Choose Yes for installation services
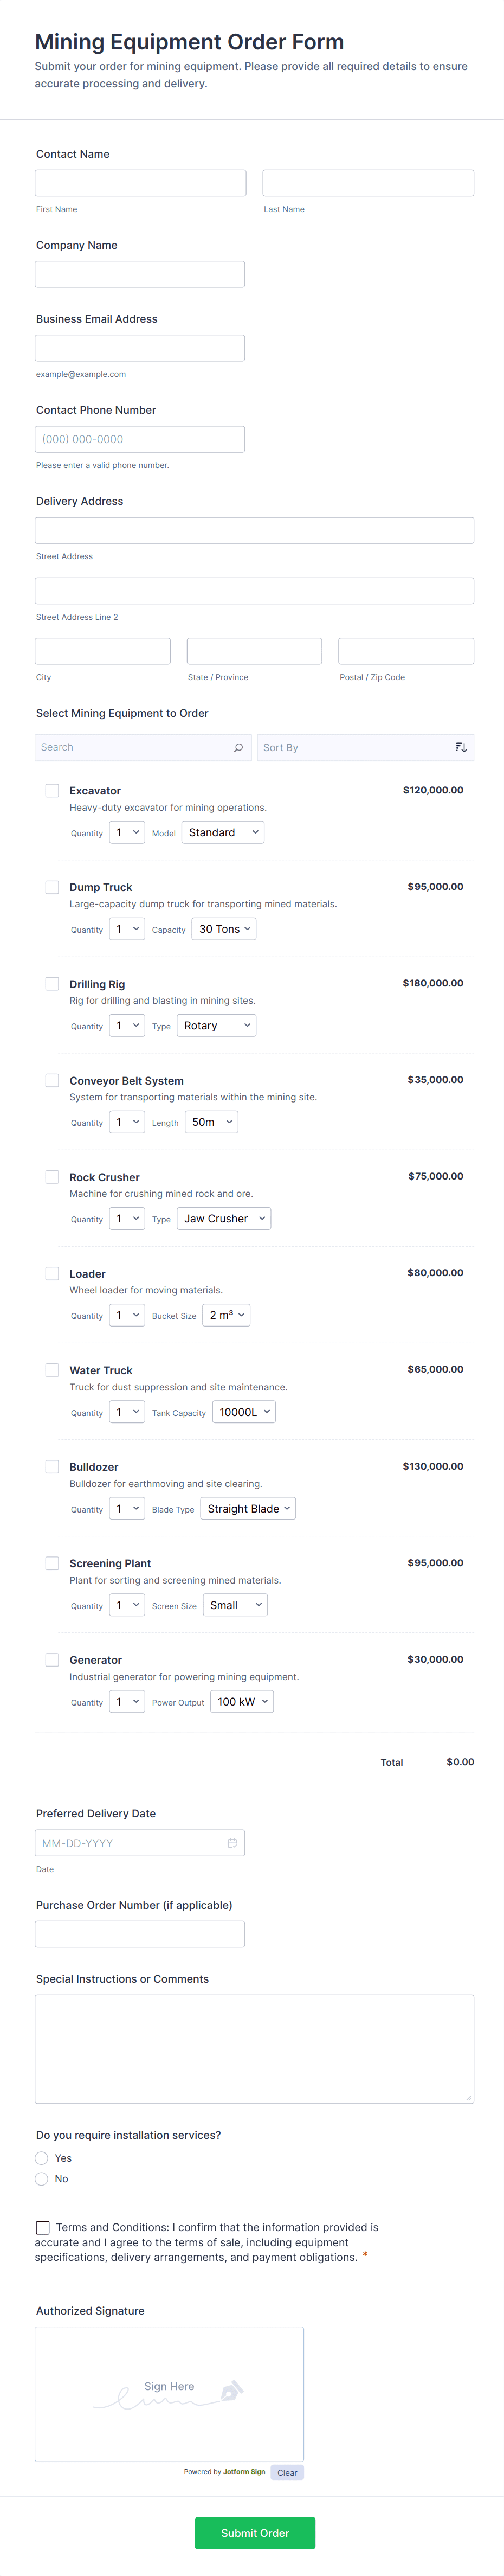 tap(42, 2158)
